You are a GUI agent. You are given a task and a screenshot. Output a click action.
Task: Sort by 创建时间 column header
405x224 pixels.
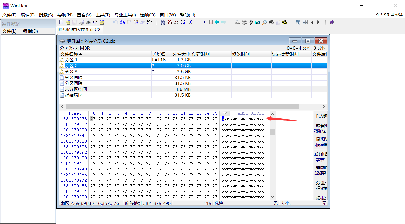click(x=211, y=54)
